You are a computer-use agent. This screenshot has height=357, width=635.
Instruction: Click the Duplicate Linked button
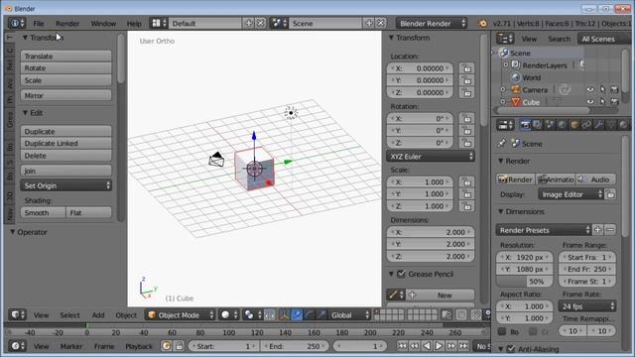coord(66,143)
